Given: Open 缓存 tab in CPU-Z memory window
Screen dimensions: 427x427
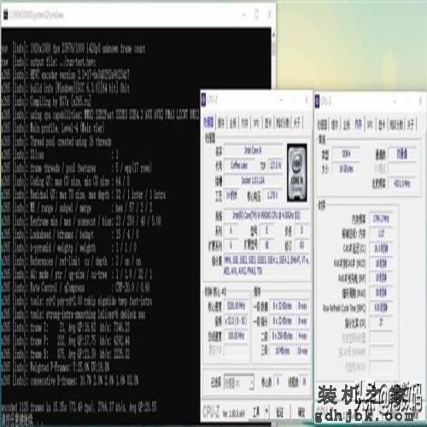Looking at the screenshot, I should coord(335,125).
